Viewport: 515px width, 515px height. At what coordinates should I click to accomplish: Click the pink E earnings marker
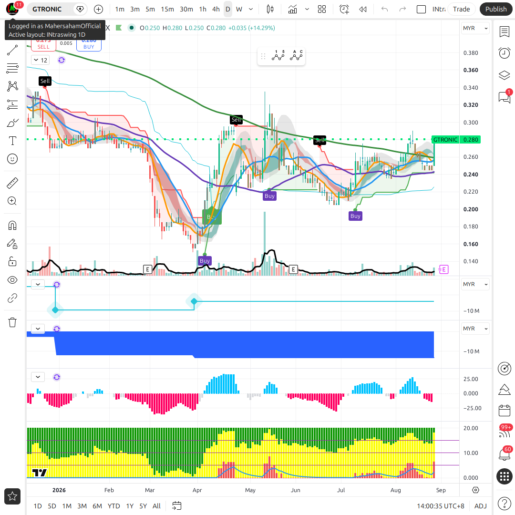(x=443, y=269)
